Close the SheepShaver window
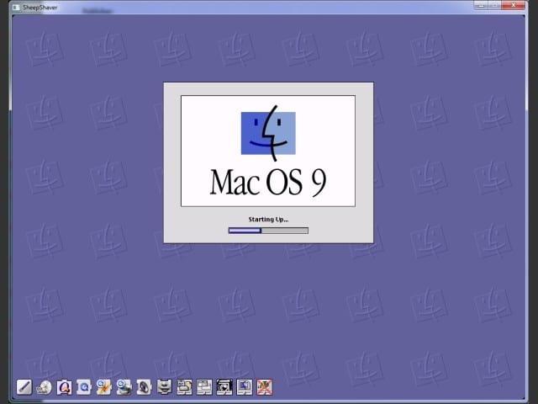 pos(514,5)
